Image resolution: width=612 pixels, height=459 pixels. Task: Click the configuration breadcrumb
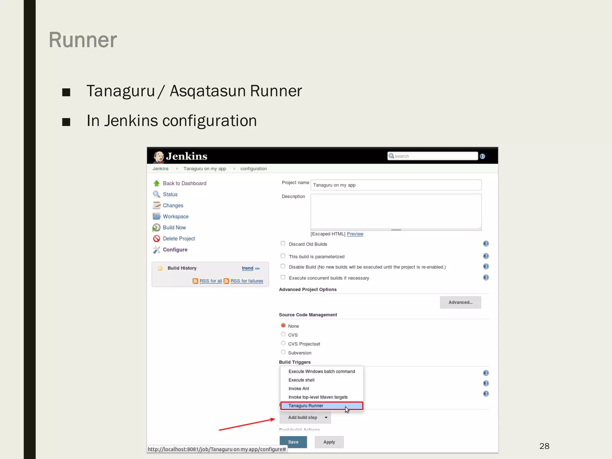coord(254,169)
